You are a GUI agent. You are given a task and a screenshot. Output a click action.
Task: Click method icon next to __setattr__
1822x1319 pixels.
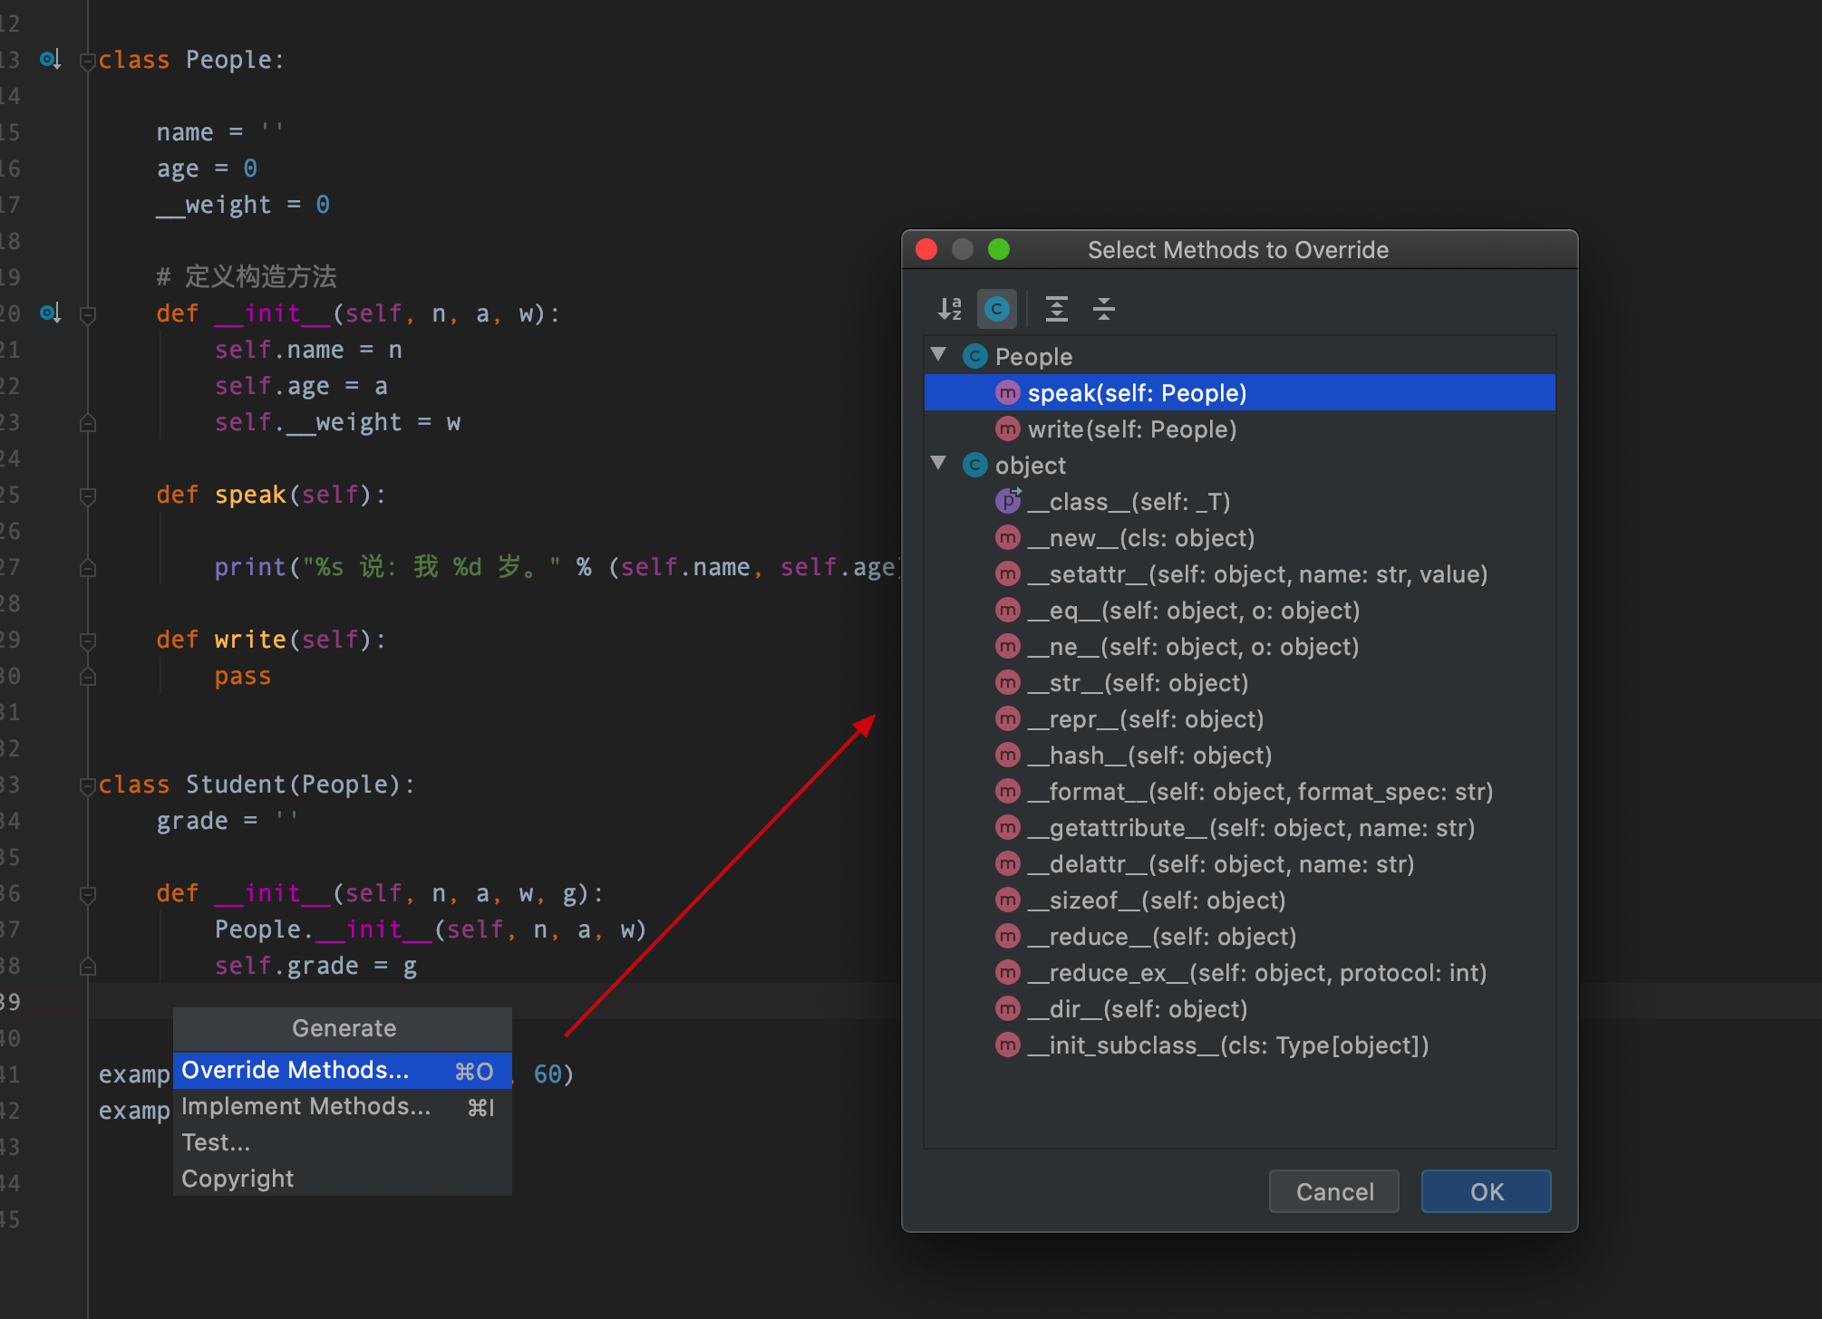tap(1008, 573)
